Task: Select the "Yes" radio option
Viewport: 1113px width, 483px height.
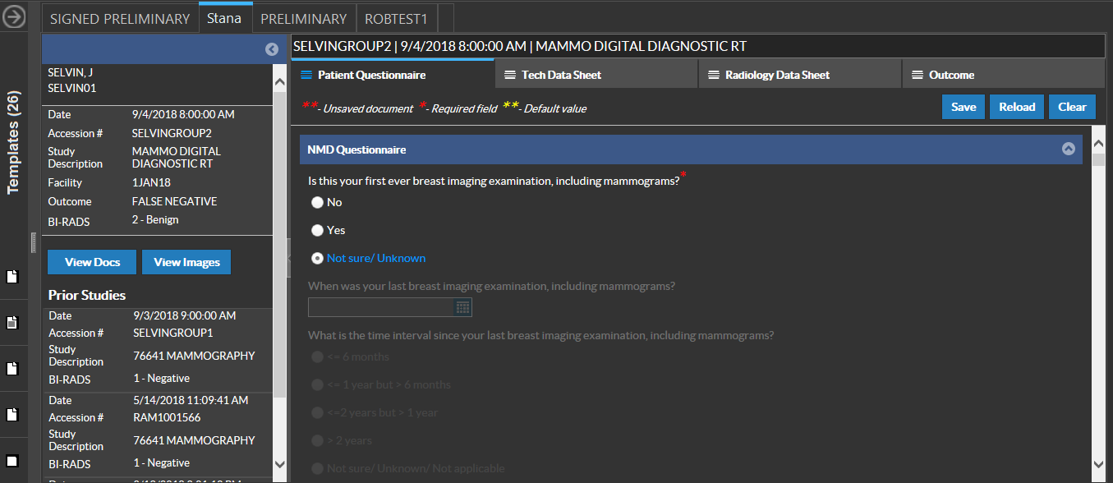Action: point(317,230)
